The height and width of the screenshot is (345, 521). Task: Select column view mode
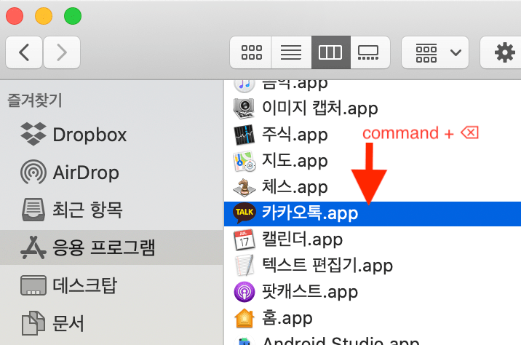[x=331, y=52]
